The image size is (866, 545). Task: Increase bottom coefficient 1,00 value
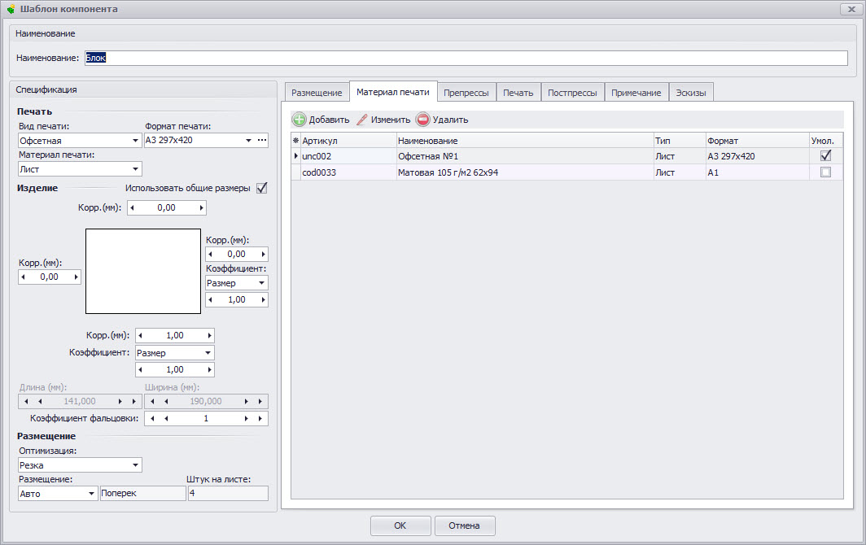click(x=209, y=369)
